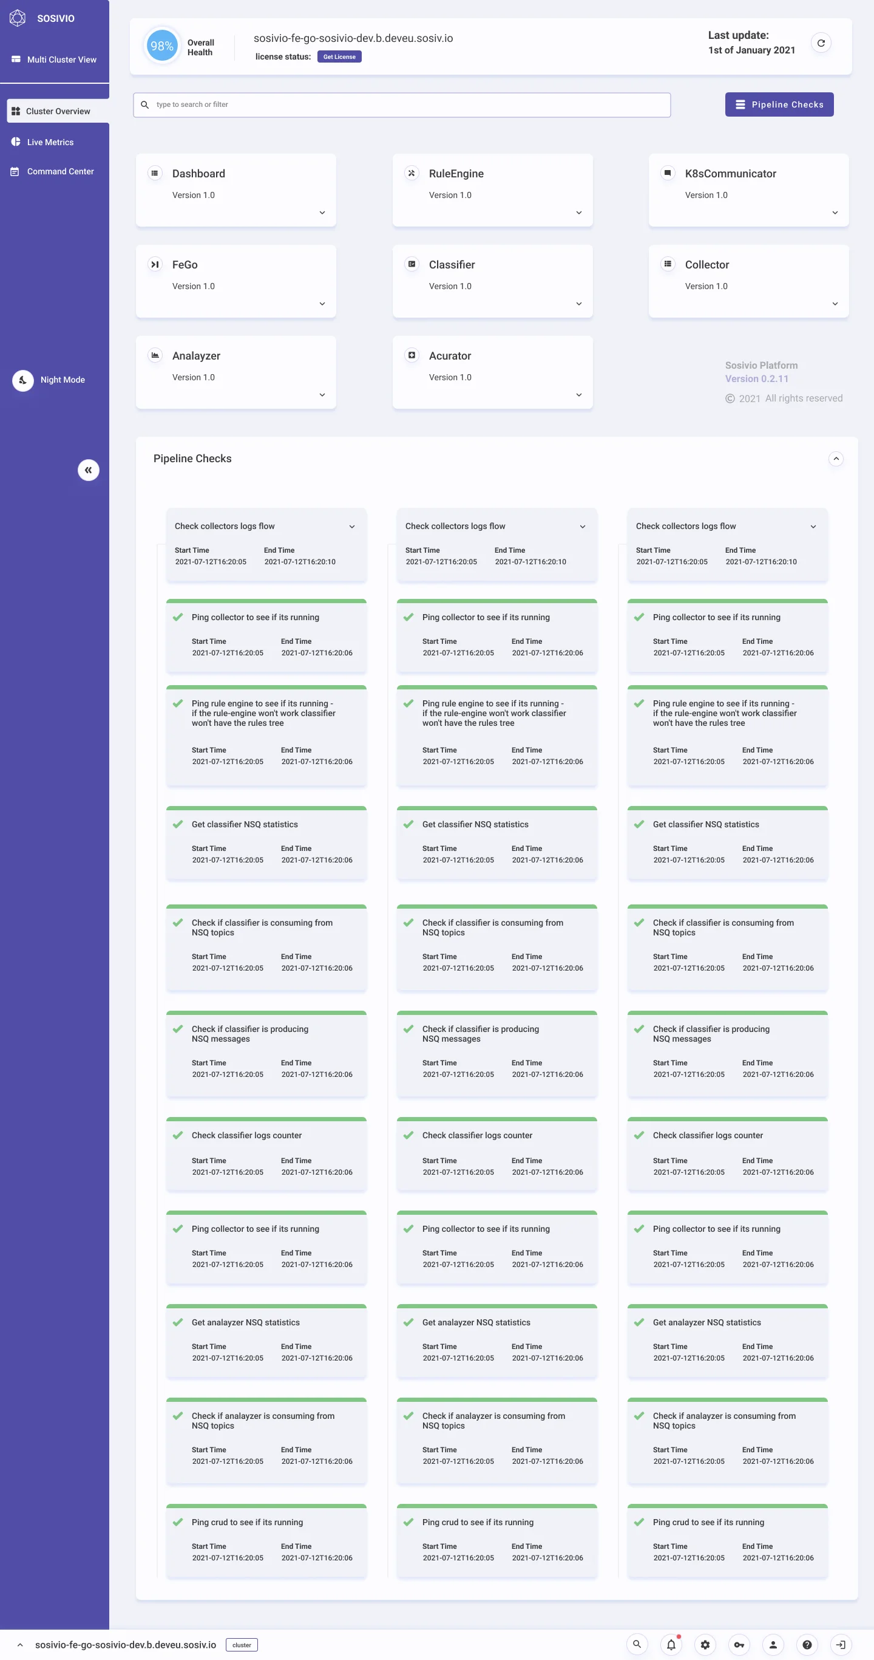Click the Pipeline Checks button
The height and width of the screenshot is (1660, 874).
(779, 104)
